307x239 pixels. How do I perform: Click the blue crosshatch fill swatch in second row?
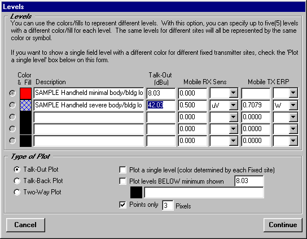pos(25,105)
